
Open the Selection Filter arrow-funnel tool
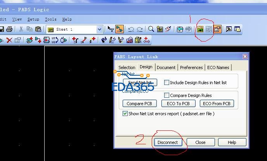[x=111, y=29]
